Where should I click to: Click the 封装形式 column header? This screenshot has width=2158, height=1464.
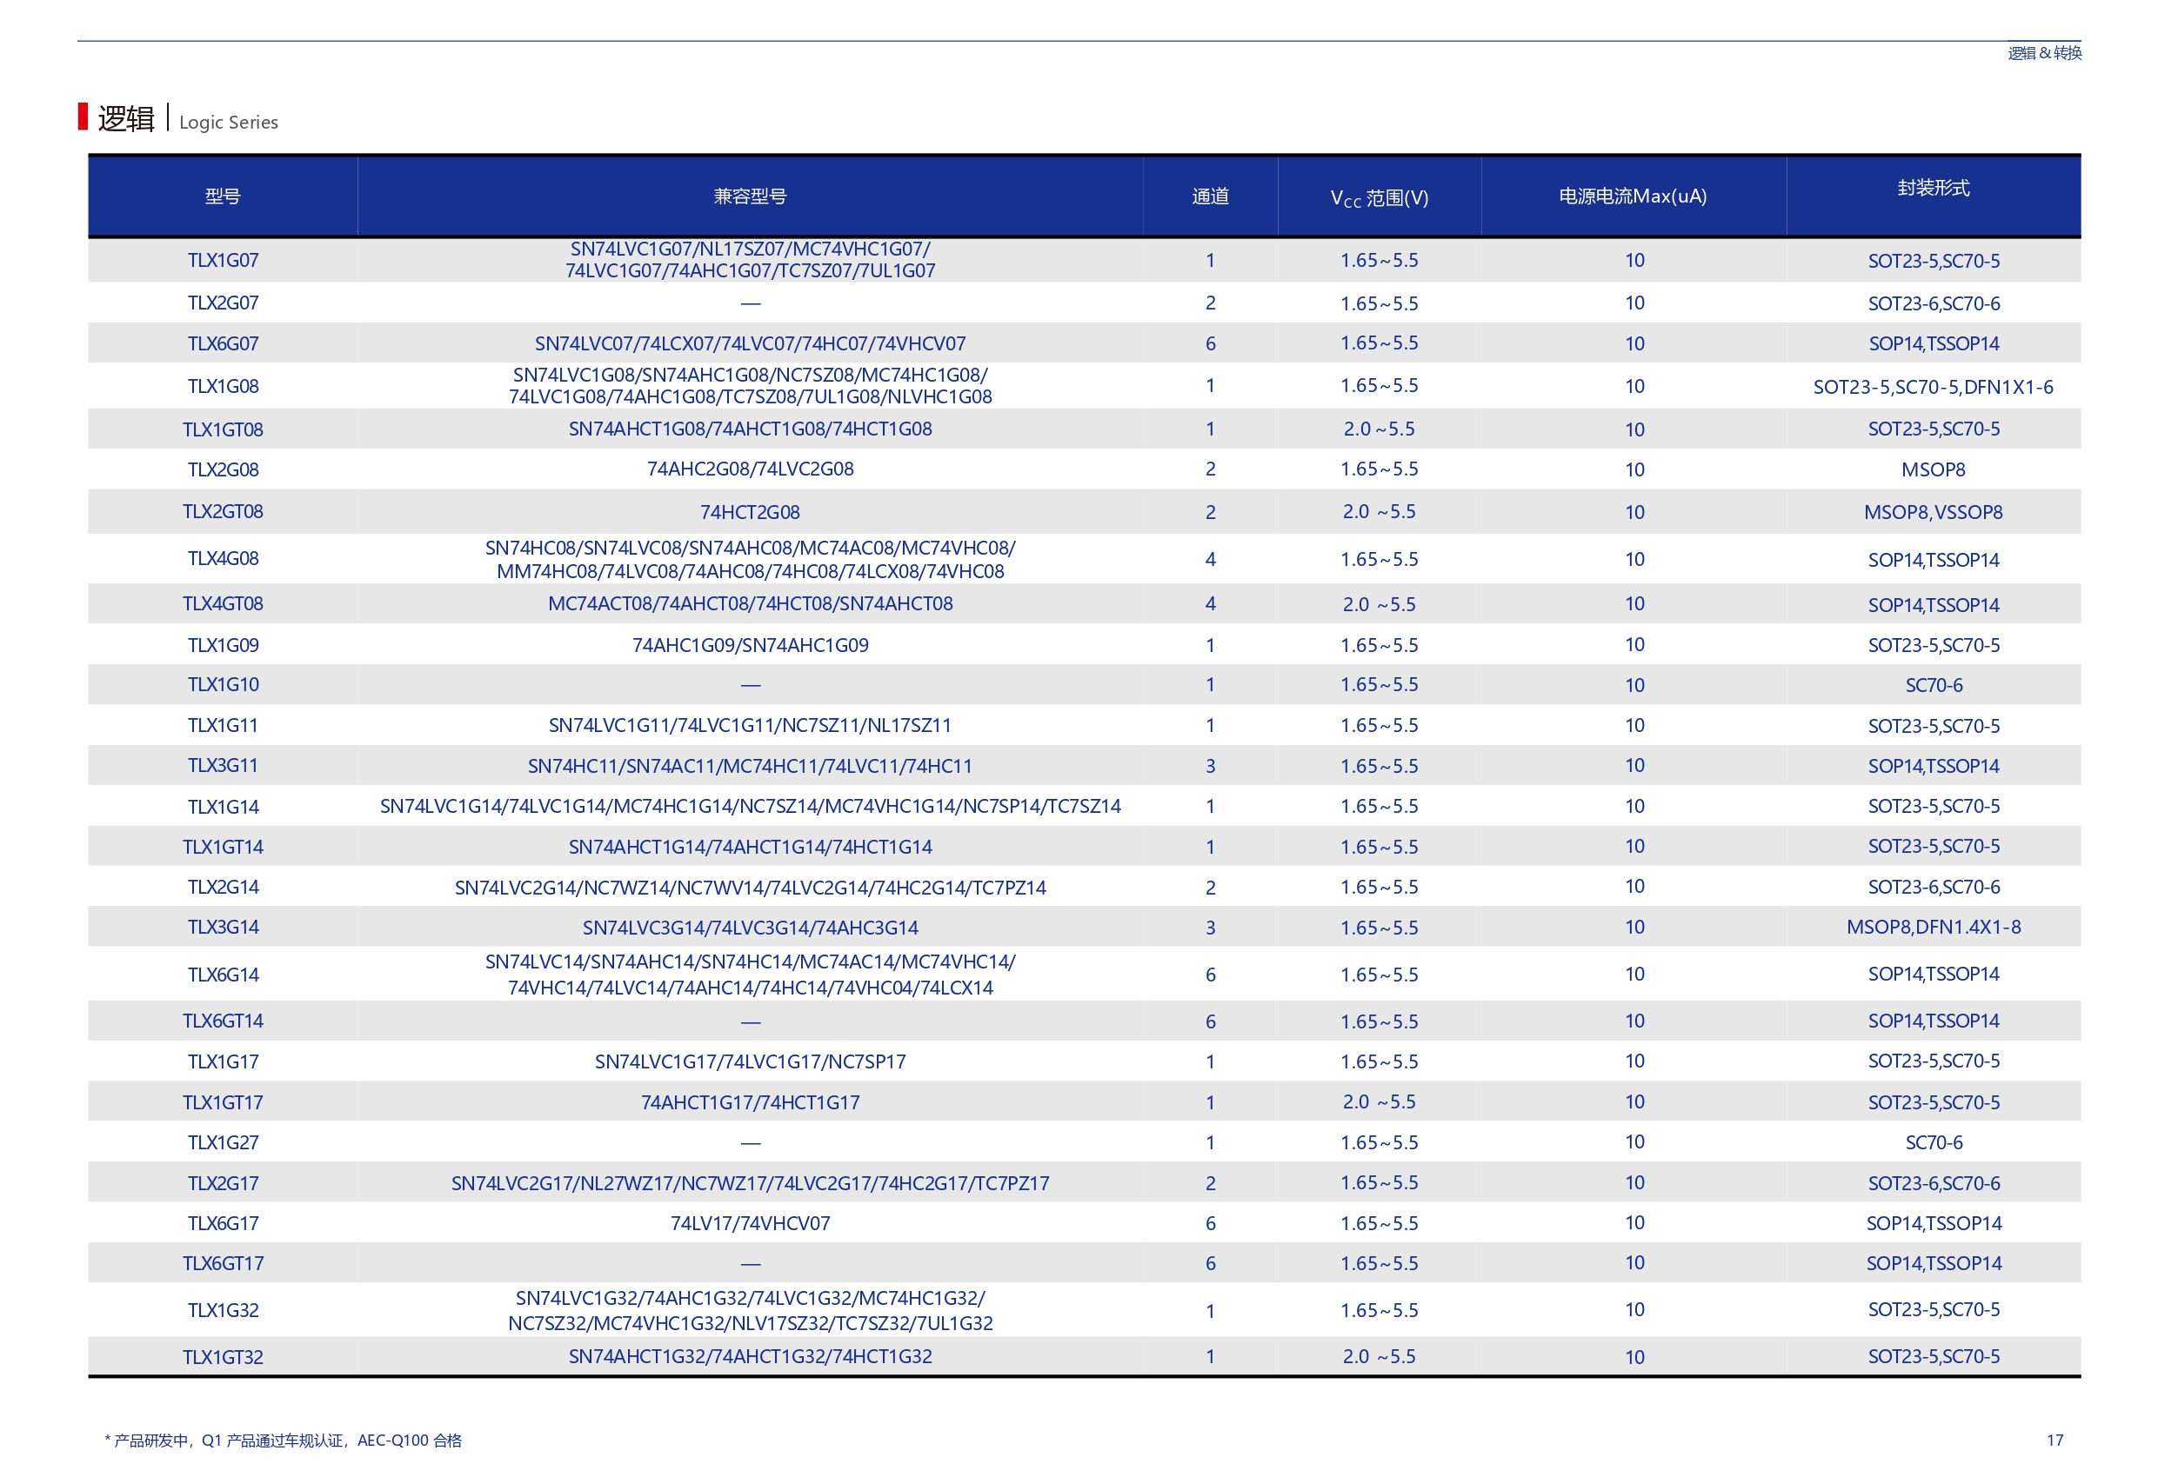tap(1933, 188)
